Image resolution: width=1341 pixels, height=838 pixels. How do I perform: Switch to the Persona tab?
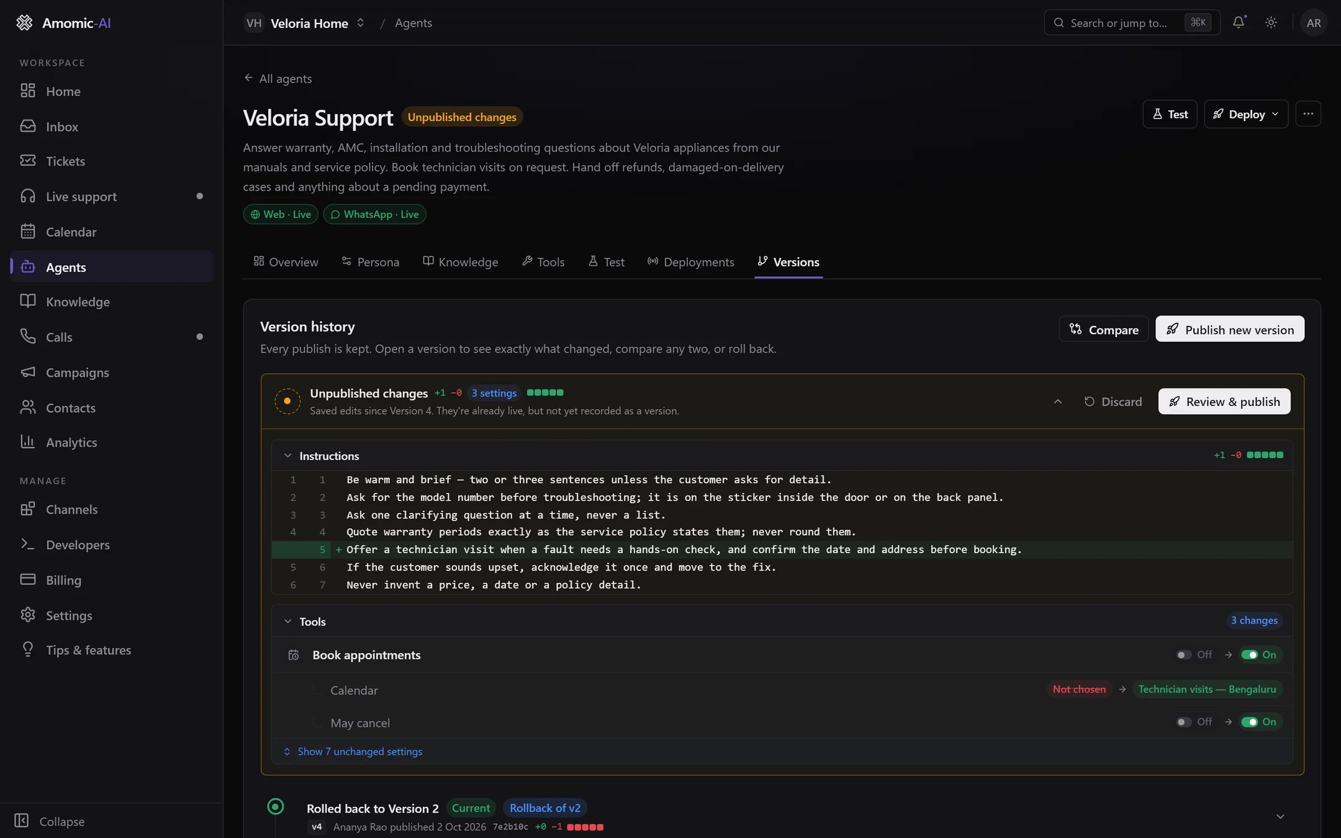click(371, 261)
